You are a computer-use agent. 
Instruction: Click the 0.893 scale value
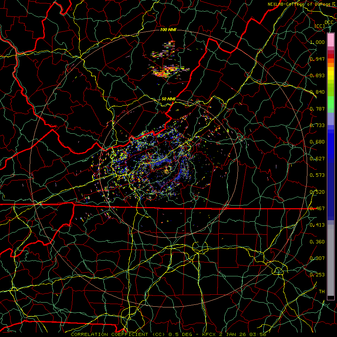tap(317, 75)
